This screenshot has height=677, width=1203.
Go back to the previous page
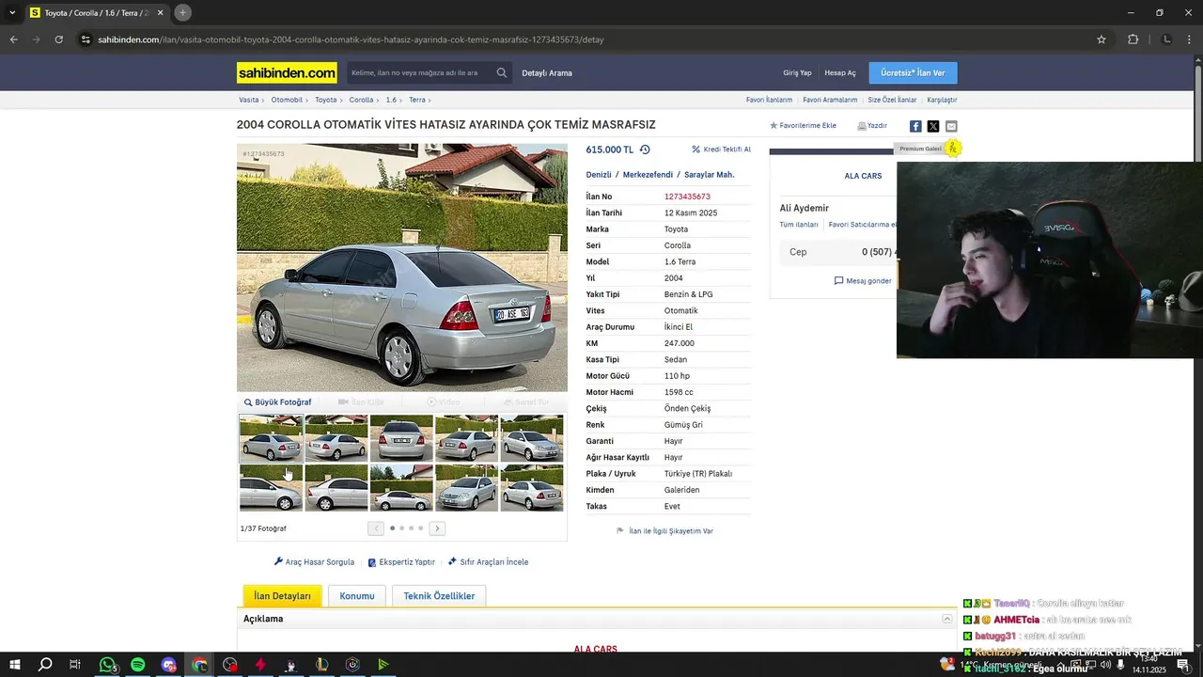(13, 39)
